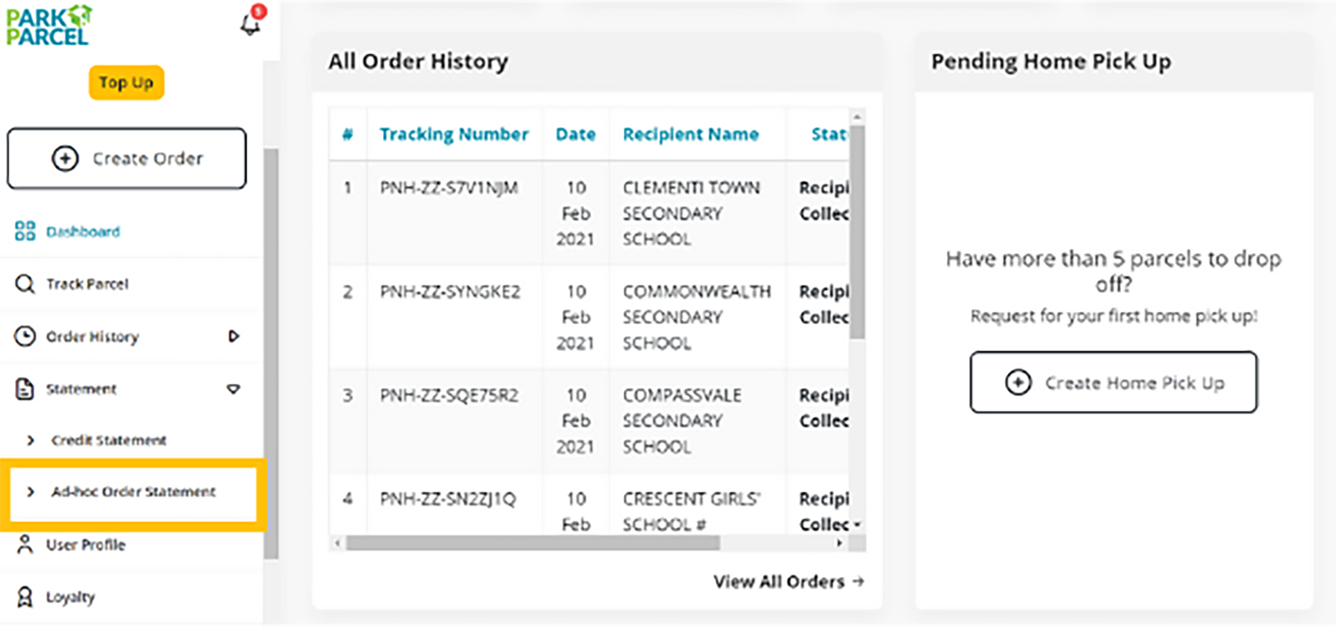Go to the Loyalty menu item
This screenshot has height=627, width=1336.
(x=70, y=597)
